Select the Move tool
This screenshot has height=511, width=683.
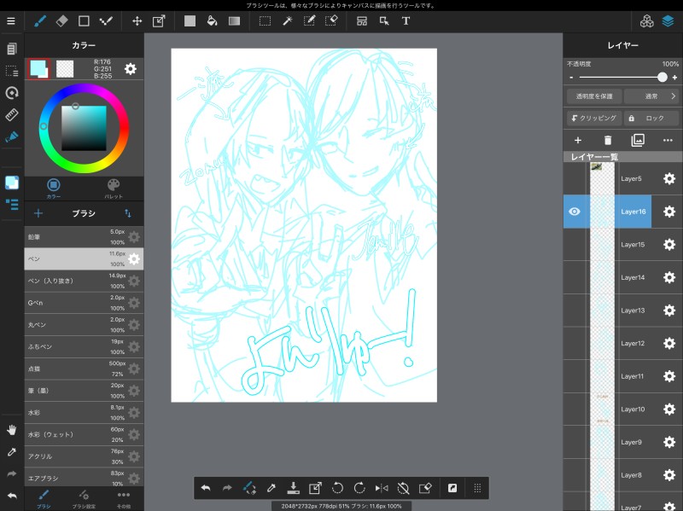click(x=137, y=20)
